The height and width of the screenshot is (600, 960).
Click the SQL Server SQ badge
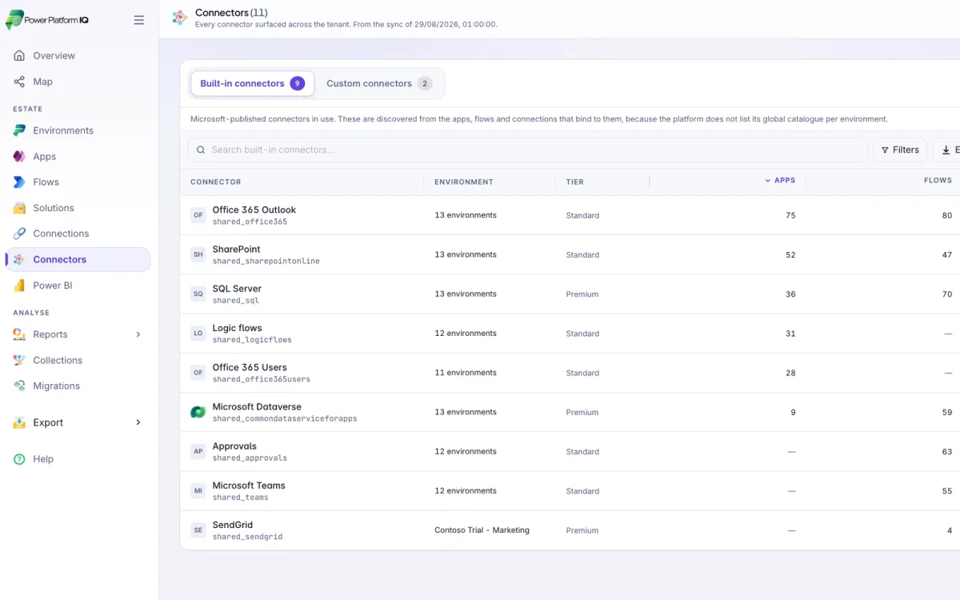198,294
